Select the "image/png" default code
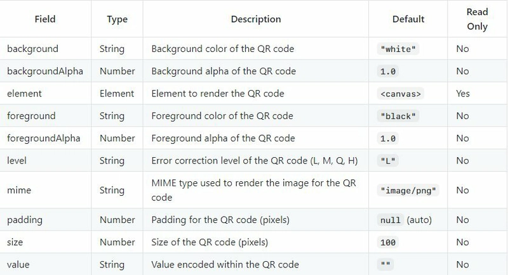 pos(408,190)
